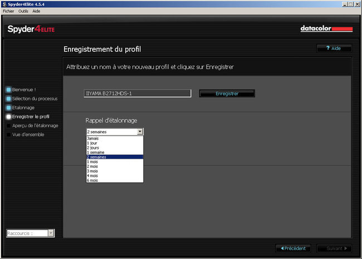Select 1 jour in the reminder list
This screenshot has height=259, width=362.
coord(115,143)
